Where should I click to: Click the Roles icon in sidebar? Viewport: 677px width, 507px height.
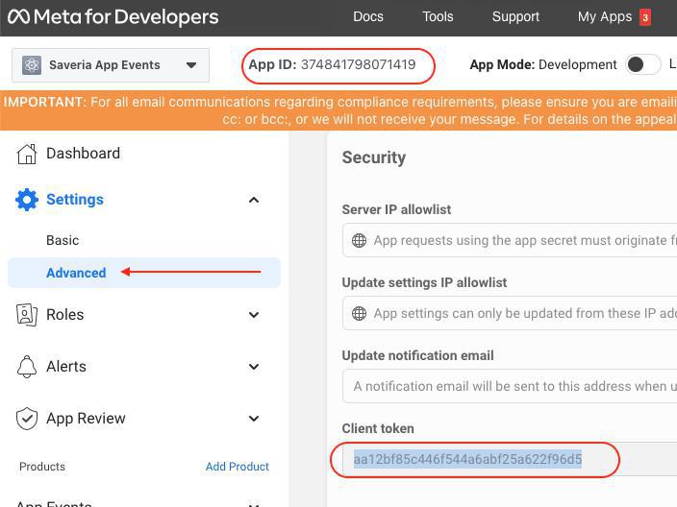click(28, 315)
